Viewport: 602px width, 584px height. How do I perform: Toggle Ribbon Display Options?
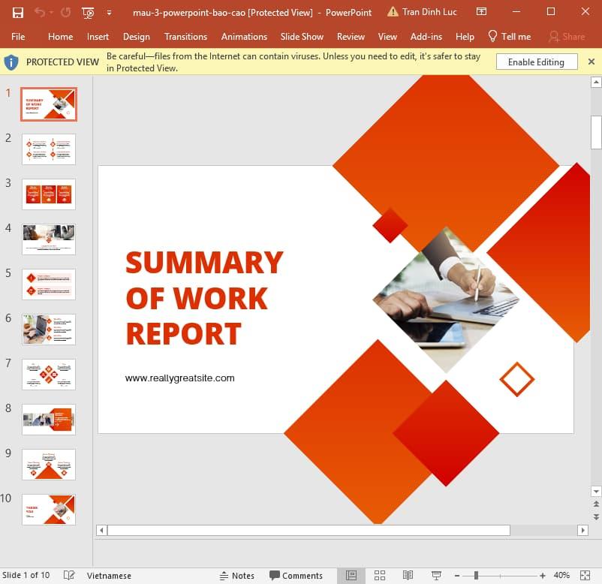(x=481, y=12)
